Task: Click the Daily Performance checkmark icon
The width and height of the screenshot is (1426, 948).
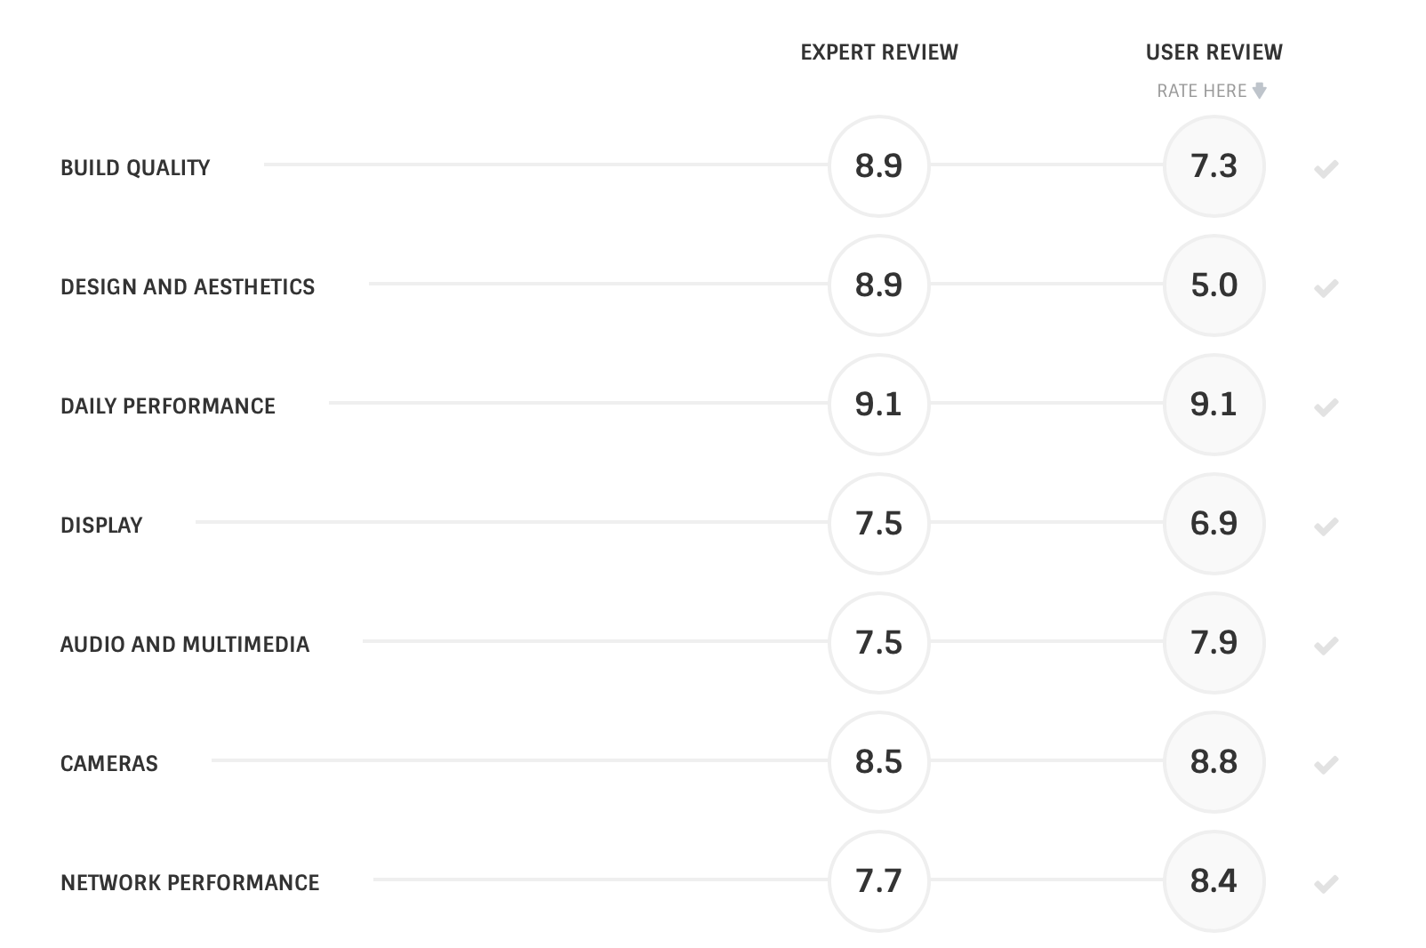Action: point(1326,407)
